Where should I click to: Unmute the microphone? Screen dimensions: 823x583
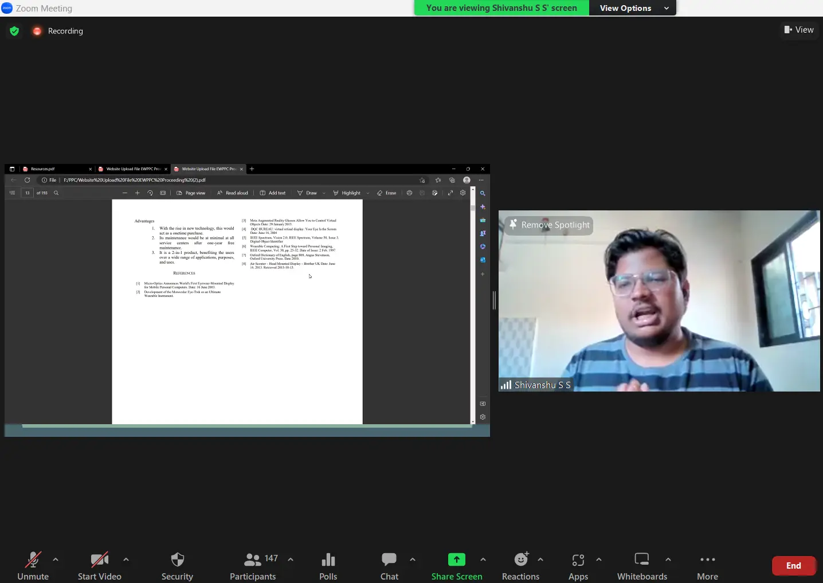pos(33,565)
